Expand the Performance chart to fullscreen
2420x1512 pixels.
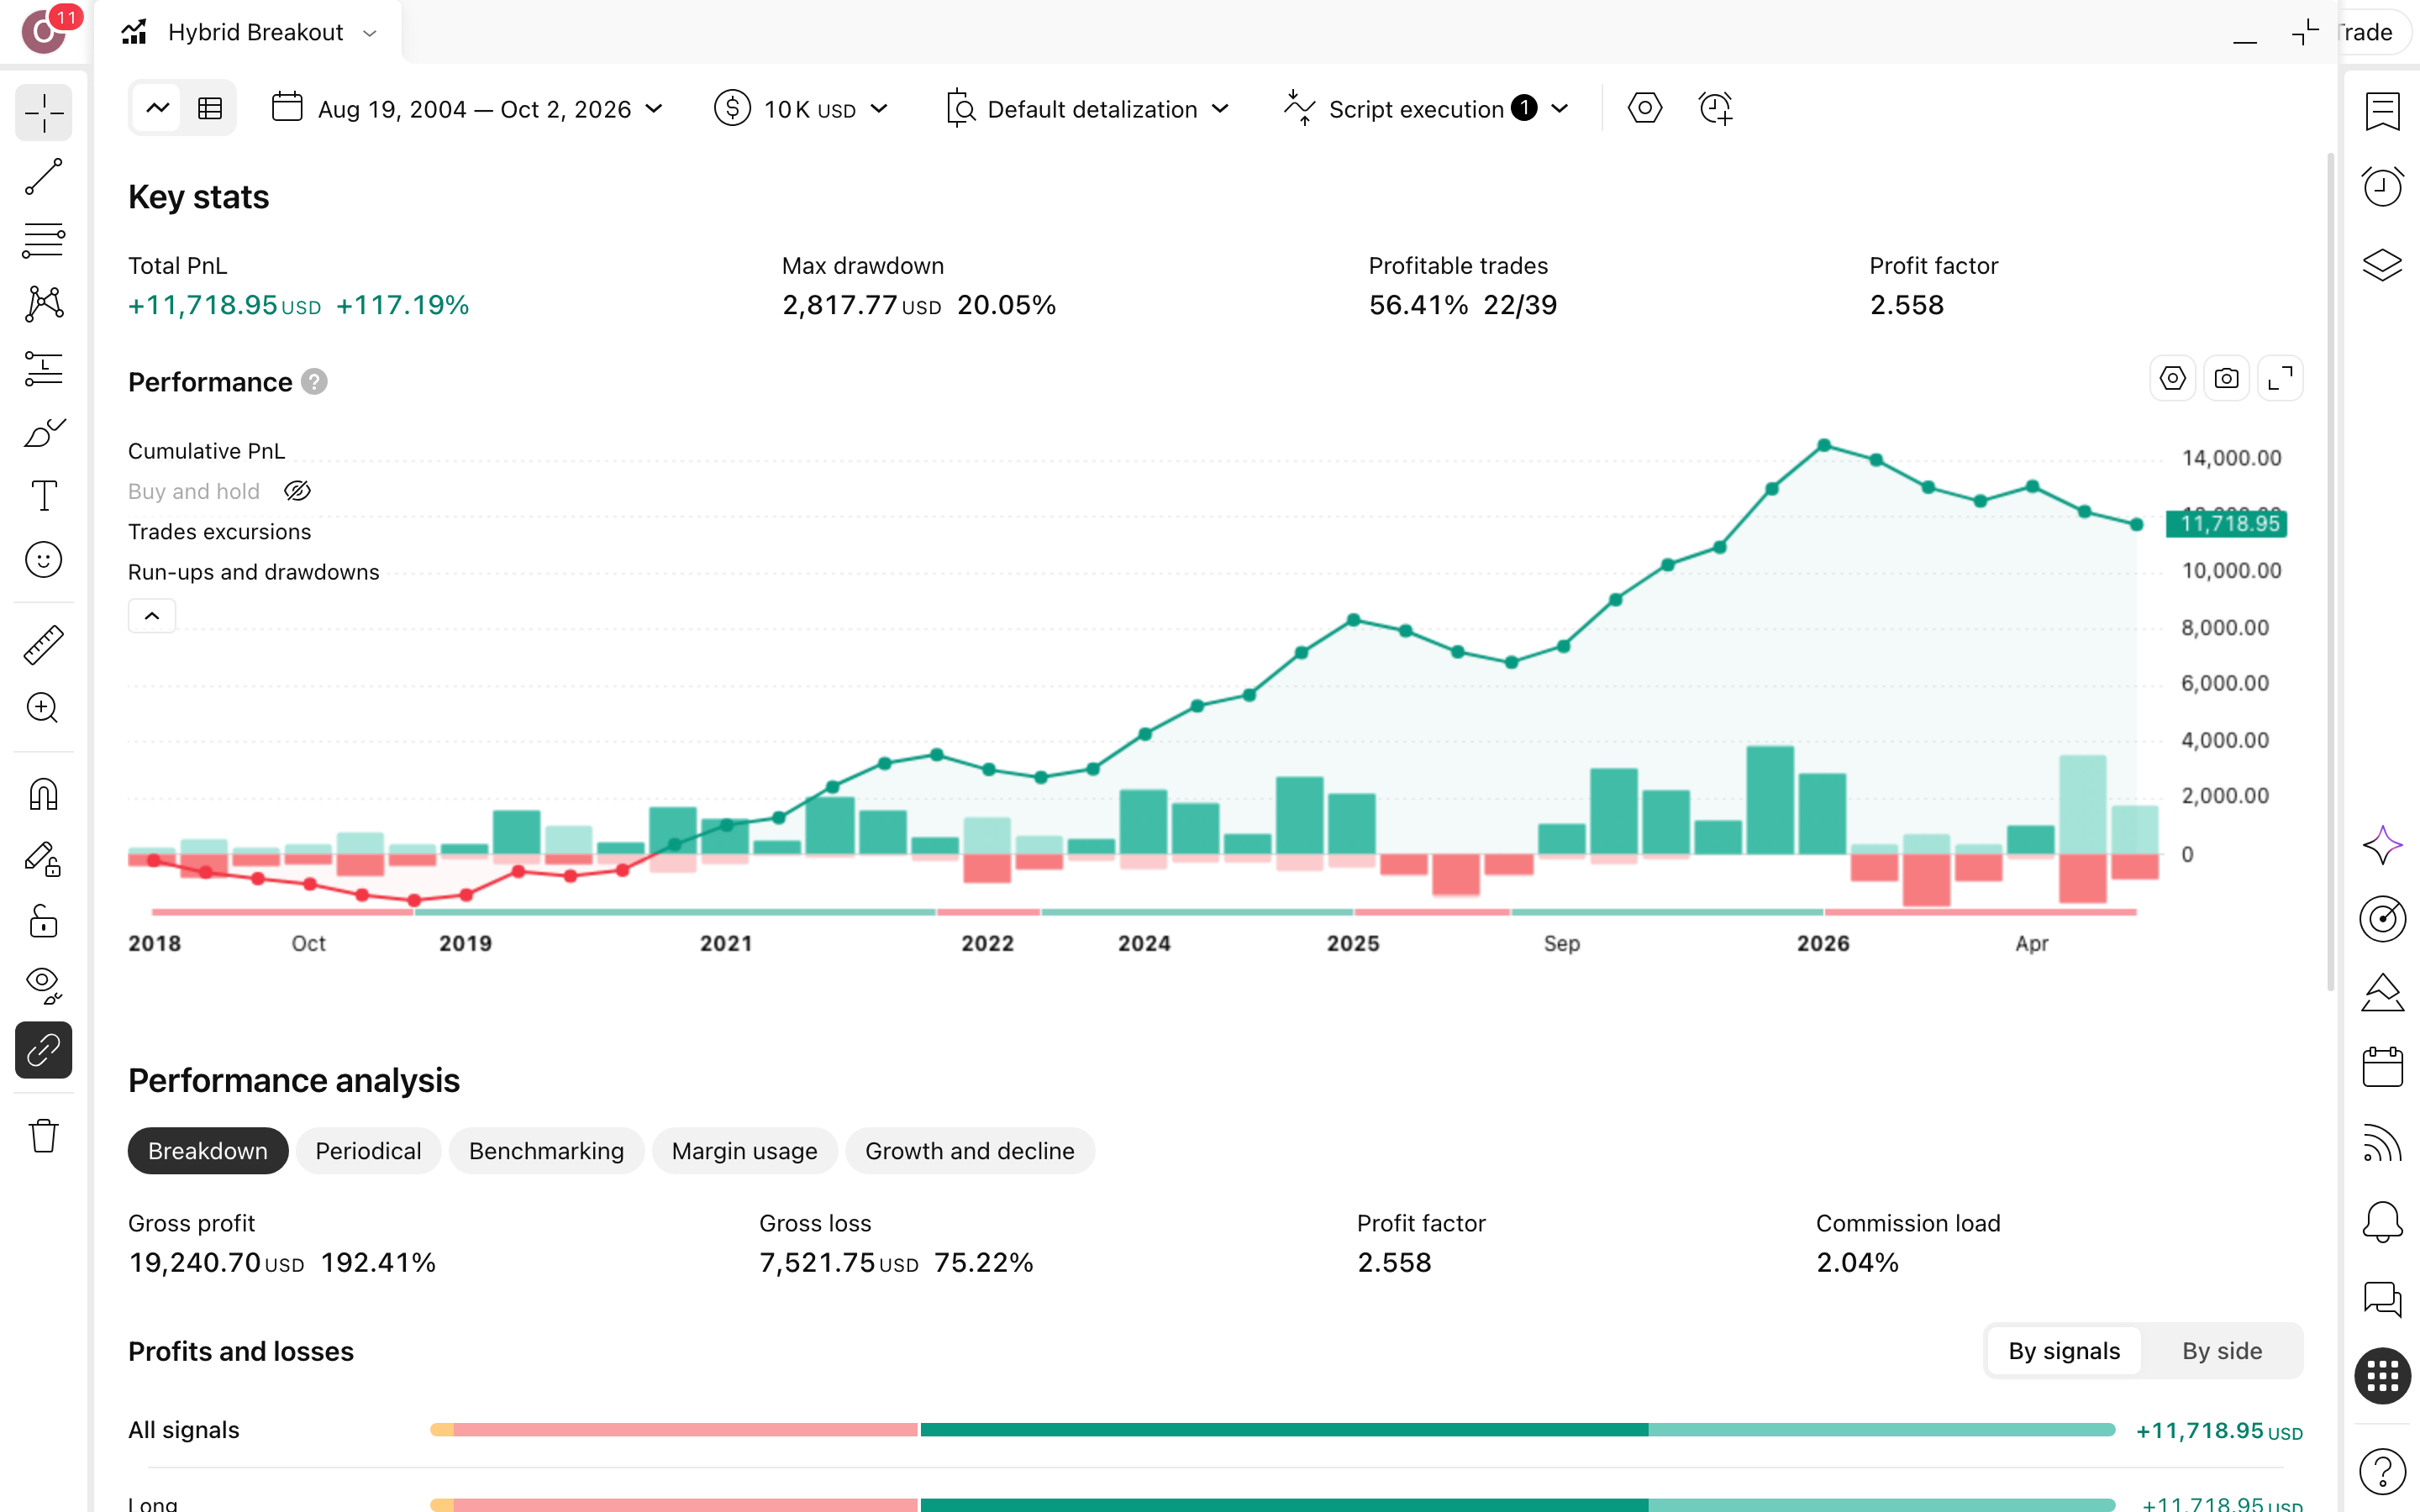[x=2280, y=379]
